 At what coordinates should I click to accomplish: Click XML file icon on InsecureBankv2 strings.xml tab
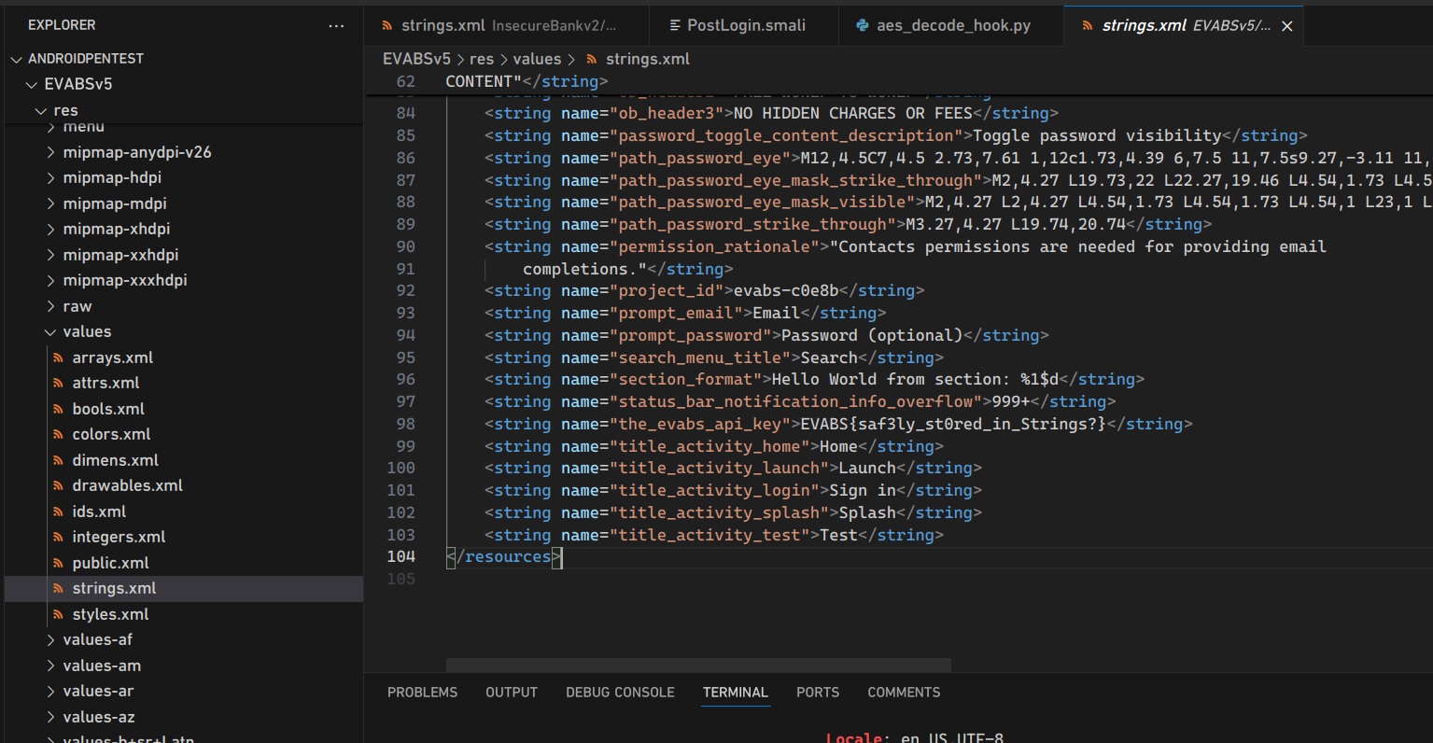[x=386, y=26]
